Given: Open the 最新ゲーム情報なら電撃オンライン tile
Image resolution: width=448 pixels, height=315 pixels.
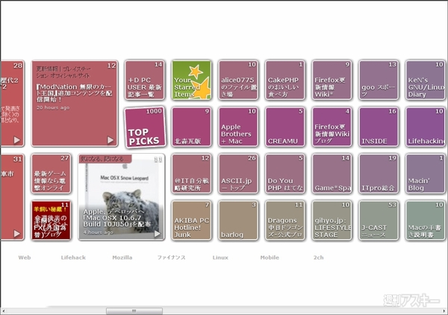Looking at the screenshot, I should 51,174.
